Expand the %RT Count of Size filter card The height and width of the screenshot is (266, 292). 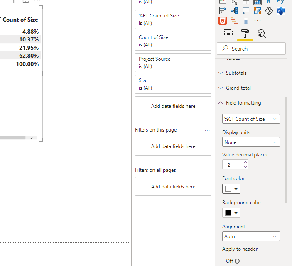[x=173, y=20]
